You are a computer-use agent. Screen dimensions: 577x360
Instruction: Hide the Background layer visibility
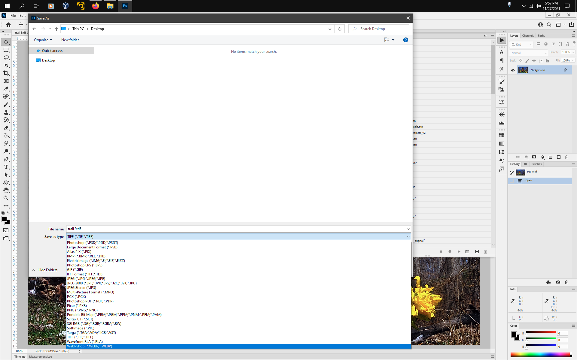pyautogui.click(x=513, y=70)
